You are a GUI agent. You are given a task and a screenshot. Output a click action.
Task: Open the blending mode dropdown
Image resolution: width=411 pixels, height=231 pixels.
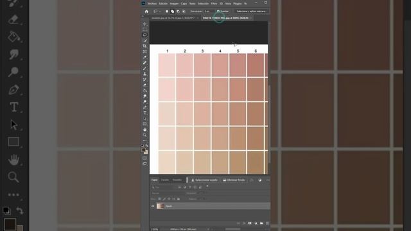pos(167,193)
